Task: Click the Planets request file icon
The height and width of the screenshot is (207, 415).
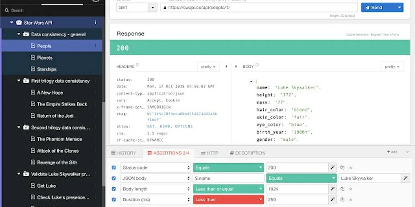Action: [x=33, y=57]
